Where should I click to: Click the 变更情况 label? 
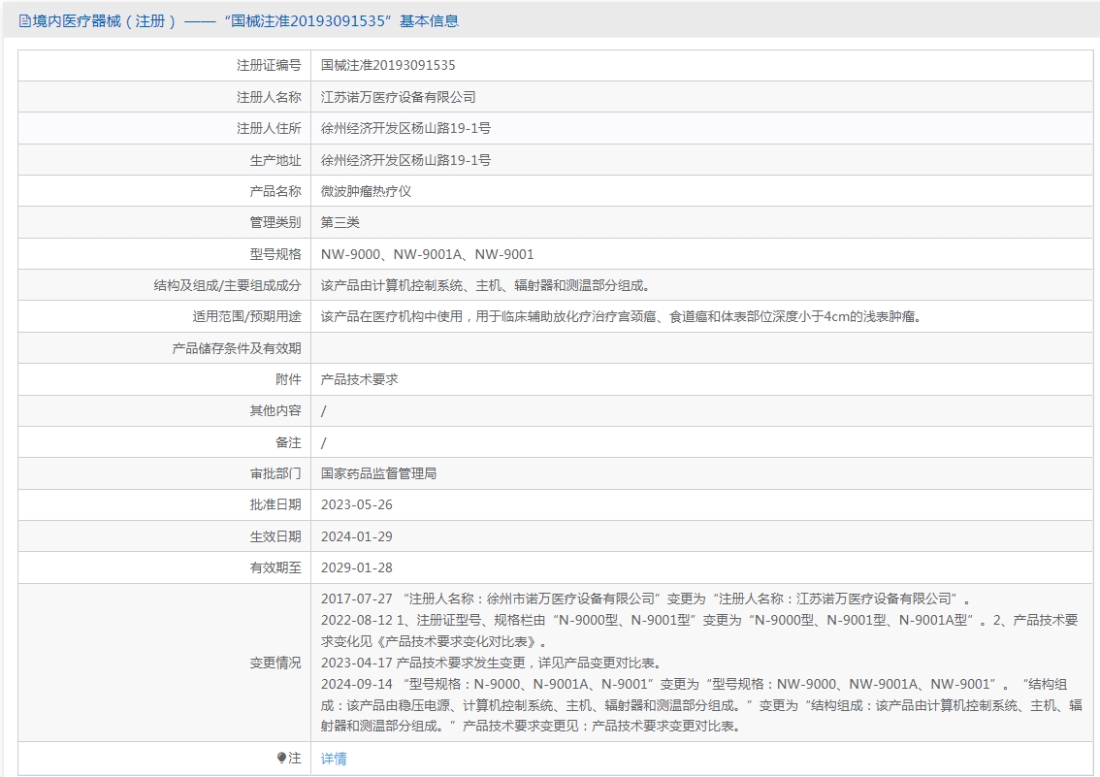[275, 663]
